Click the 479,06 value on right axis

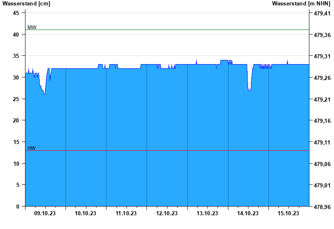point(322,164)
